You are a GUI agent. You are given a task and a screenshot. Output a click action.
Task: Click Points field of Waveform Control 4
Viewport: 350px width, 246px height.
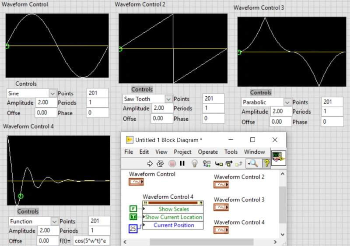99,221
